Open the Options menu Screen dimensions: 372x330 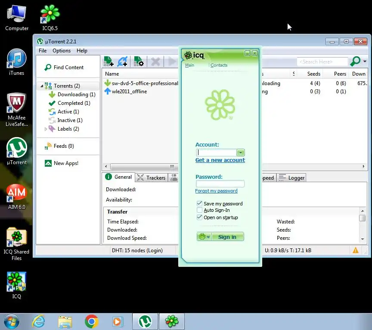[x=62, y=51]
